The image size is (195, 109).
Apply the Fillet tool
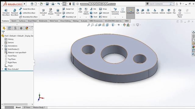click(x=80, y=10)
